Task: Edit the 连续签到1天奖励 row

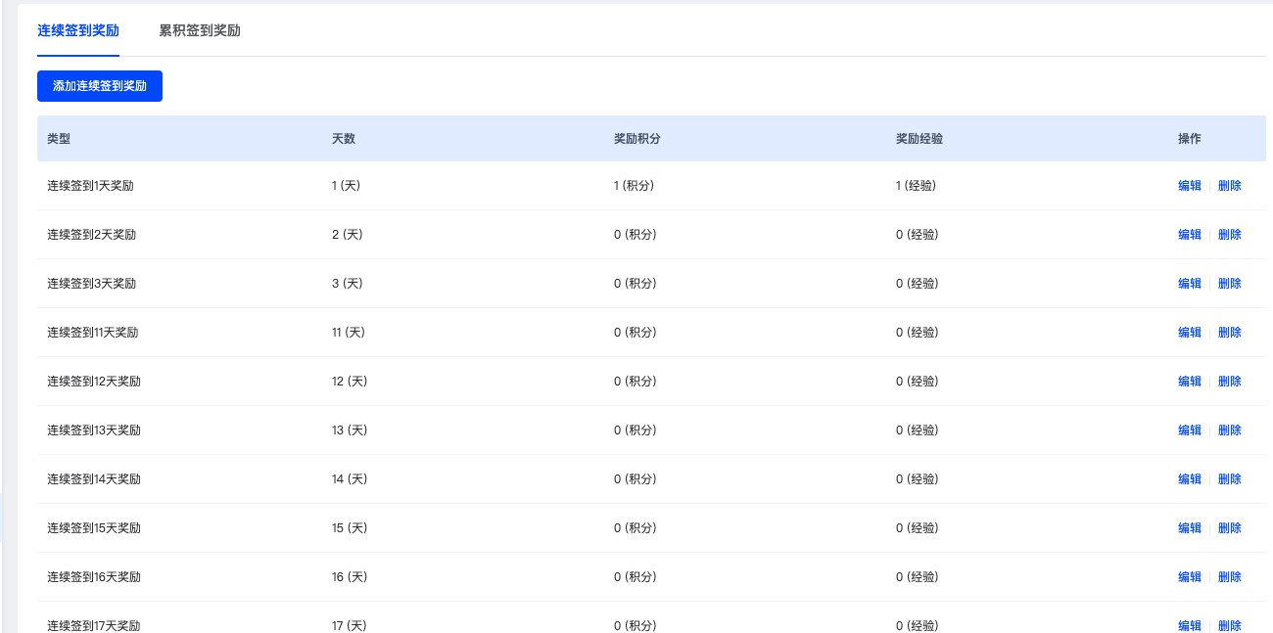Action: click(1190, 186)
